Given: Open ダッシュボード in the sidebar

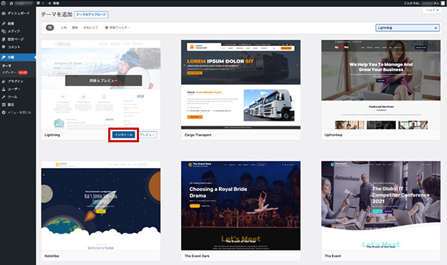Looking at the screenshot, I should pos(16,13).
